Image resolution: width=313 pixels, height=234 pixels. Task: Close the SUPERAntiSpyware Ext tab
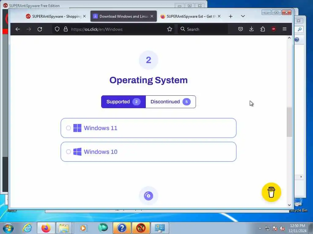pos(219,16)
